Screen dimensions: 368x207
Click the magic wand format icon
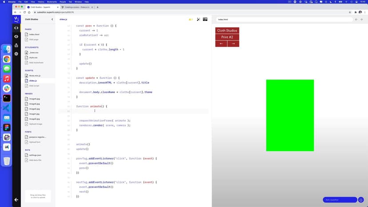coord(198,20)
